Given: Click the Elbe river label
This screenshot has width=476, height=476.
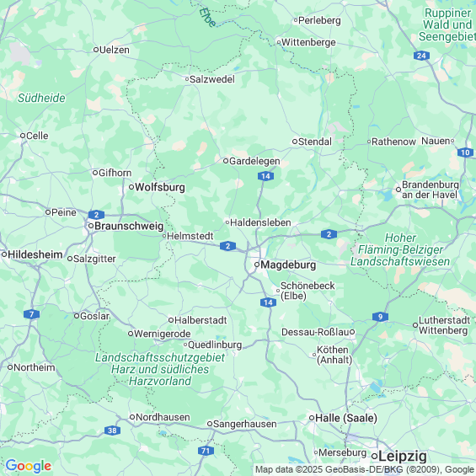Looking at the screenshot, I should 208,18.
